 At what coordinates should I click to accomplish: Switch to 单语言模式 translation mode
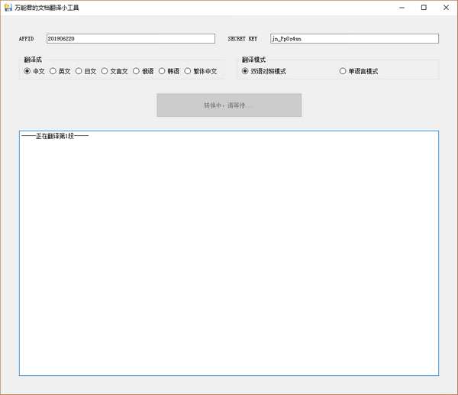click(359, 71)
